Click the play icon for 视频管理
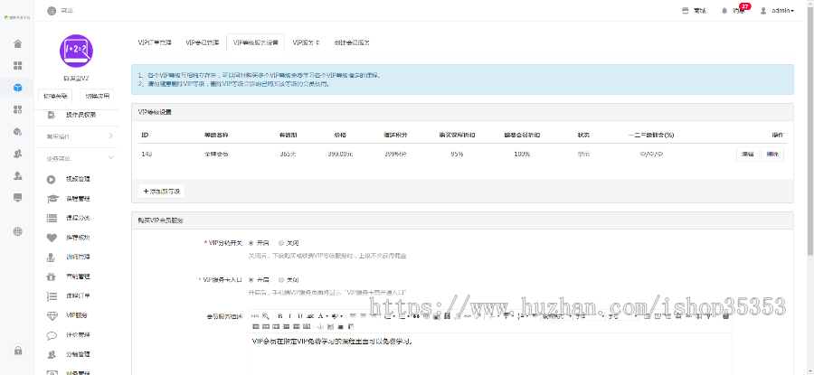This screenshot has height=375, width=814. pyautogui.click(x=51, y=180)
